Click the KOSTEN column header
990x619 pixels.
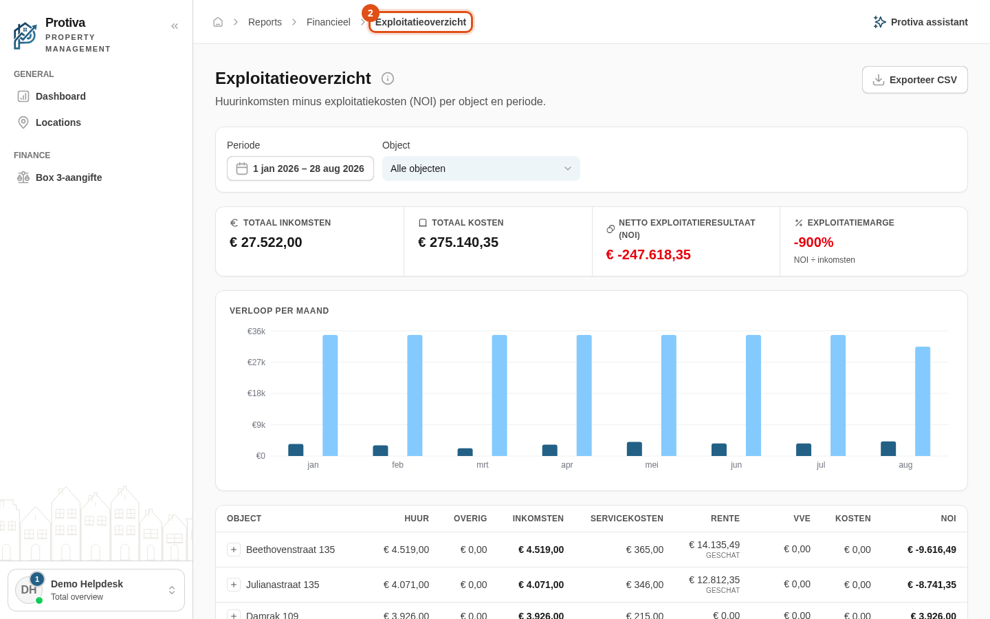pos(853,519)
